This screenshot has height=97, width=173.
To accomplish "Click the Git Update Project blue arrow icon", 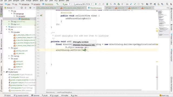I will tap(131, 4).
